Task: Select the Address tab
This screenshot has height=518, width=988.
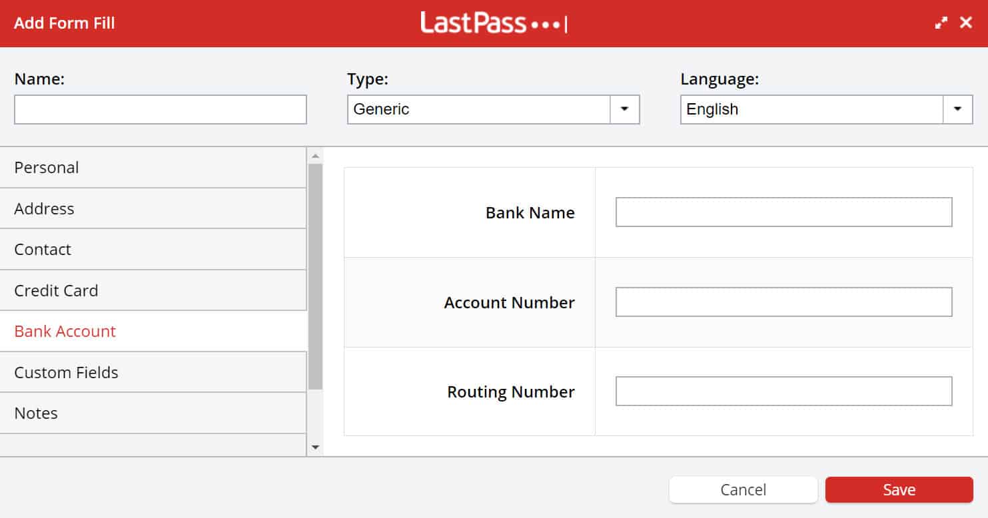Action: pos(153,208)
